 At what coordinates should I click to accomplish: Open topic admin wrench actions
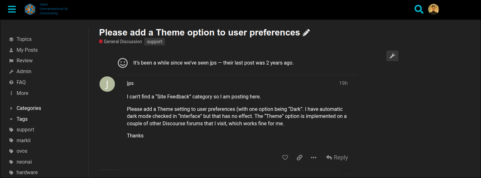[x=392, y=56]
